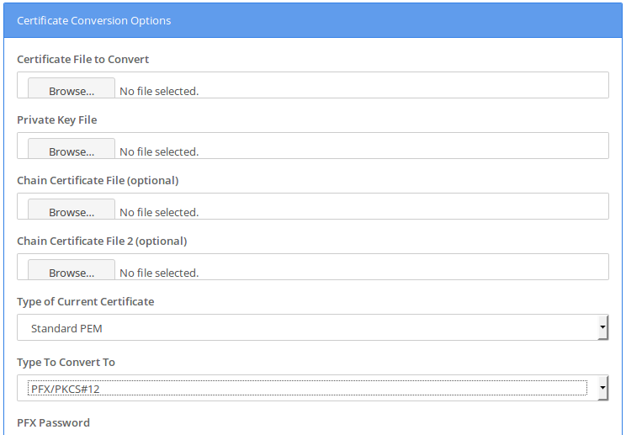Click 'No file selected.' text in Chain Certificate File 2 field
Image resolution: width=626 pixels, height=435 pixels.
(x=159, y=273)
